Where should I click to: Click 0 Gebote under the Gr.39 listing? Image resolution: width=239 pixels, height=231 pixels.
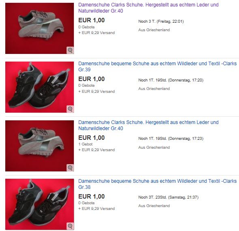(x=86, y=86)
